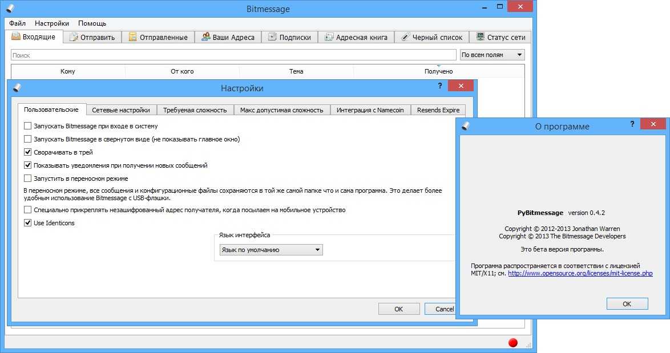Open the MIT license hyperlink
Viewport: 670px width, 353px height.
580,274
